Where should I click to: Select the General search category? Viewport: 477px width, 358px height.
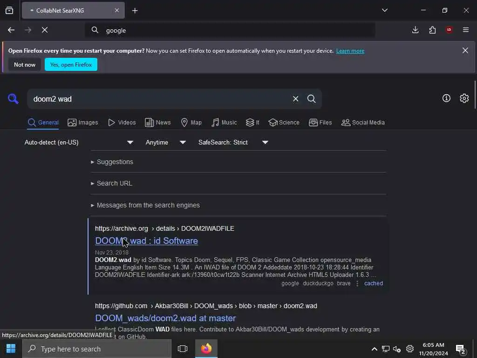click(x=43, y=123)
